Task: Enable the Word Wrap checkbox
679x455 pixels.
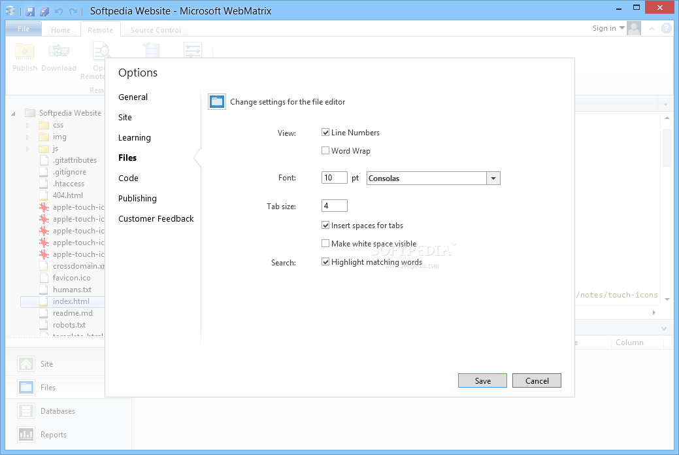Action: [x=325, y=150]
